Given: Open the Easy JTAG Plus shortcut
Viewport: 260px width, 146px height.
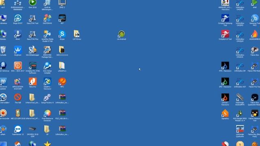Looking at the screenshot, I should [32, 34].
